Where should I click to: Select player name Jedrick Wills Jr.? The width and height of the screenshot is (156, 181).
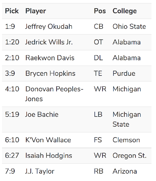click(x=49, y=42)
